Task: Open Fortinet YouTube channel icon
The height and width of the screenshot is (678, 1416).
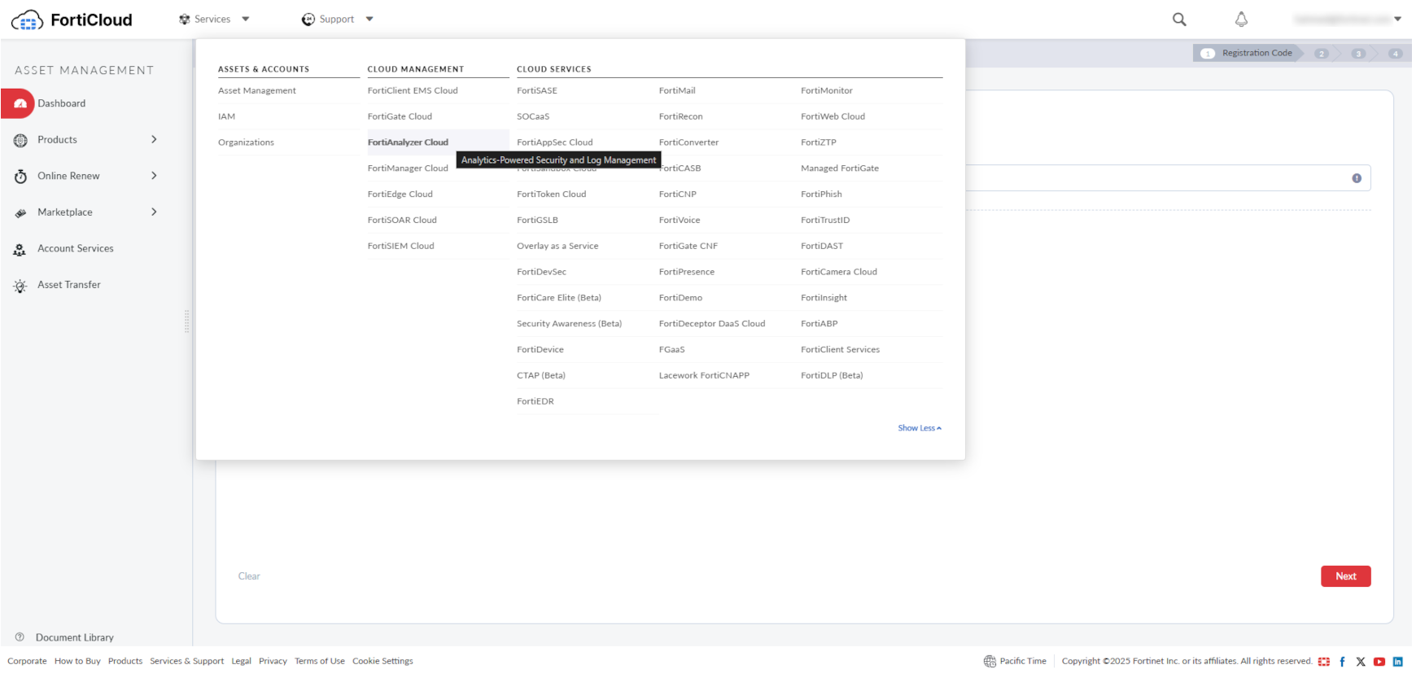Action: point(1379,662)
